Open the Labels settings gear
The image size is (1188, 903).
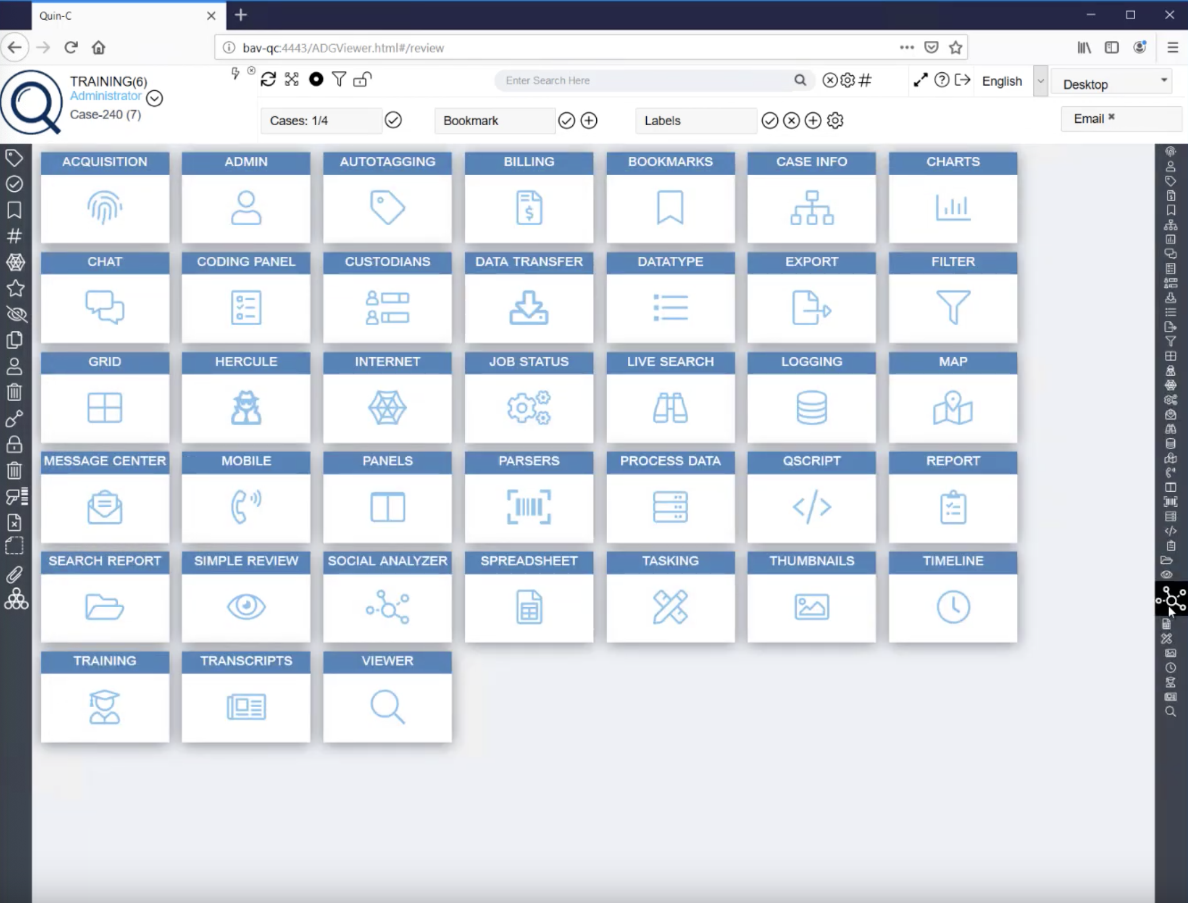835,120
